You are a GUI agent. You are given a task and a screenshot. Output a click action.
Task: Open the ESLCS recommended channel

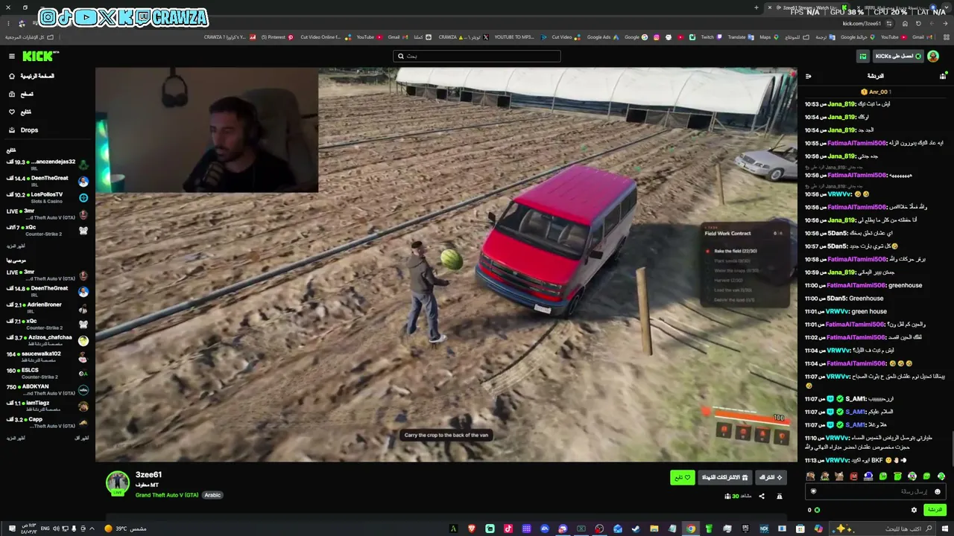(48, 373)
